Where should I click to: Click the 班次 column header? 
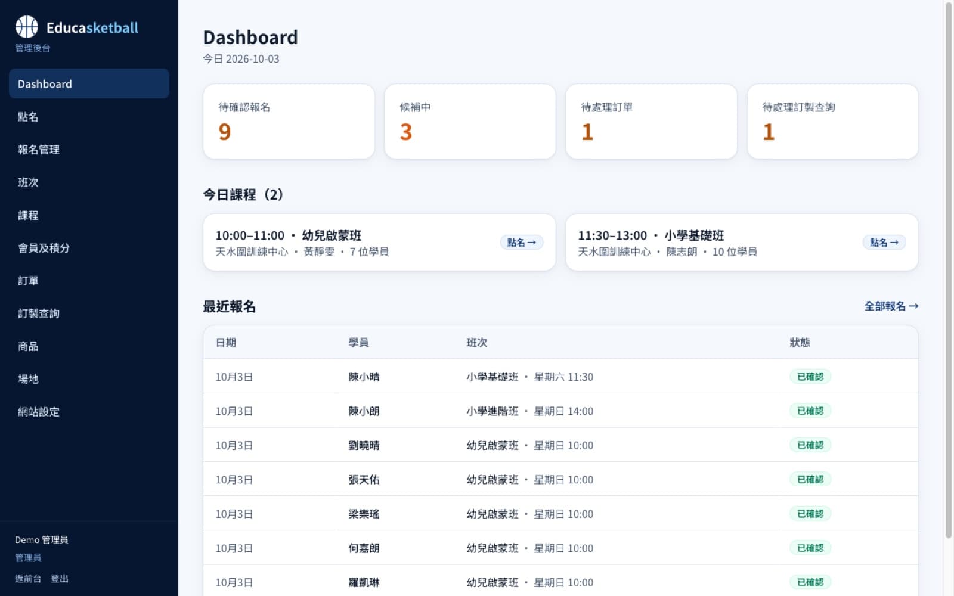point(476,342)
